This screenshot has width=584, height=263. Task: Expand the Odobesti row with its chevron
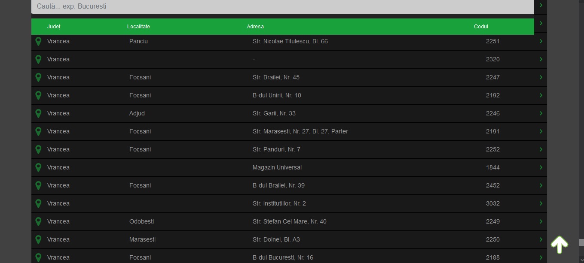point(541,221)
